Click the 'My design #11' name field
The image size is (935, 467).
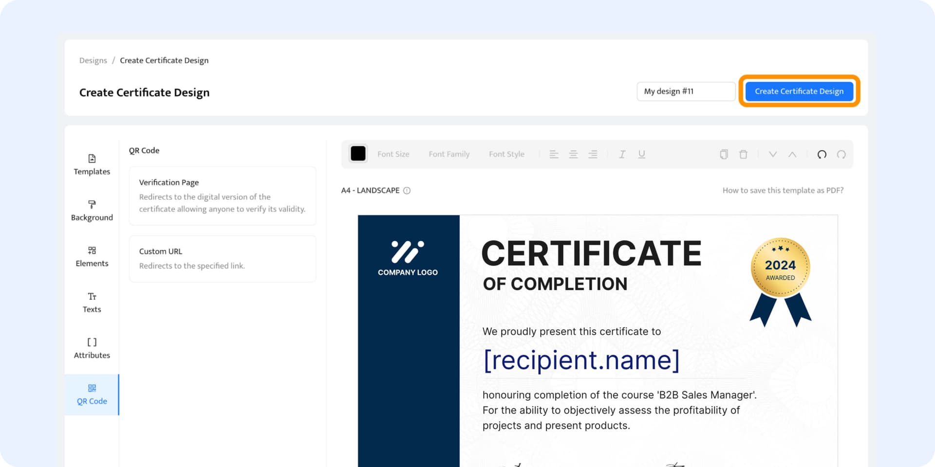[x=686, y=91]
